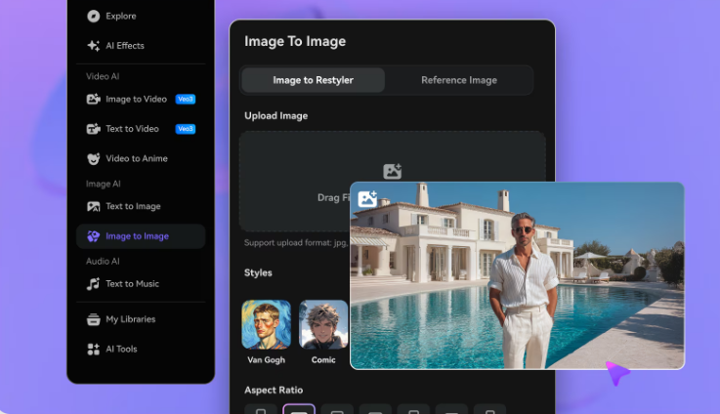Select the highlighted aspect ratio option
Viewport: 720px width, 414px height.
[x=299, y=409]
